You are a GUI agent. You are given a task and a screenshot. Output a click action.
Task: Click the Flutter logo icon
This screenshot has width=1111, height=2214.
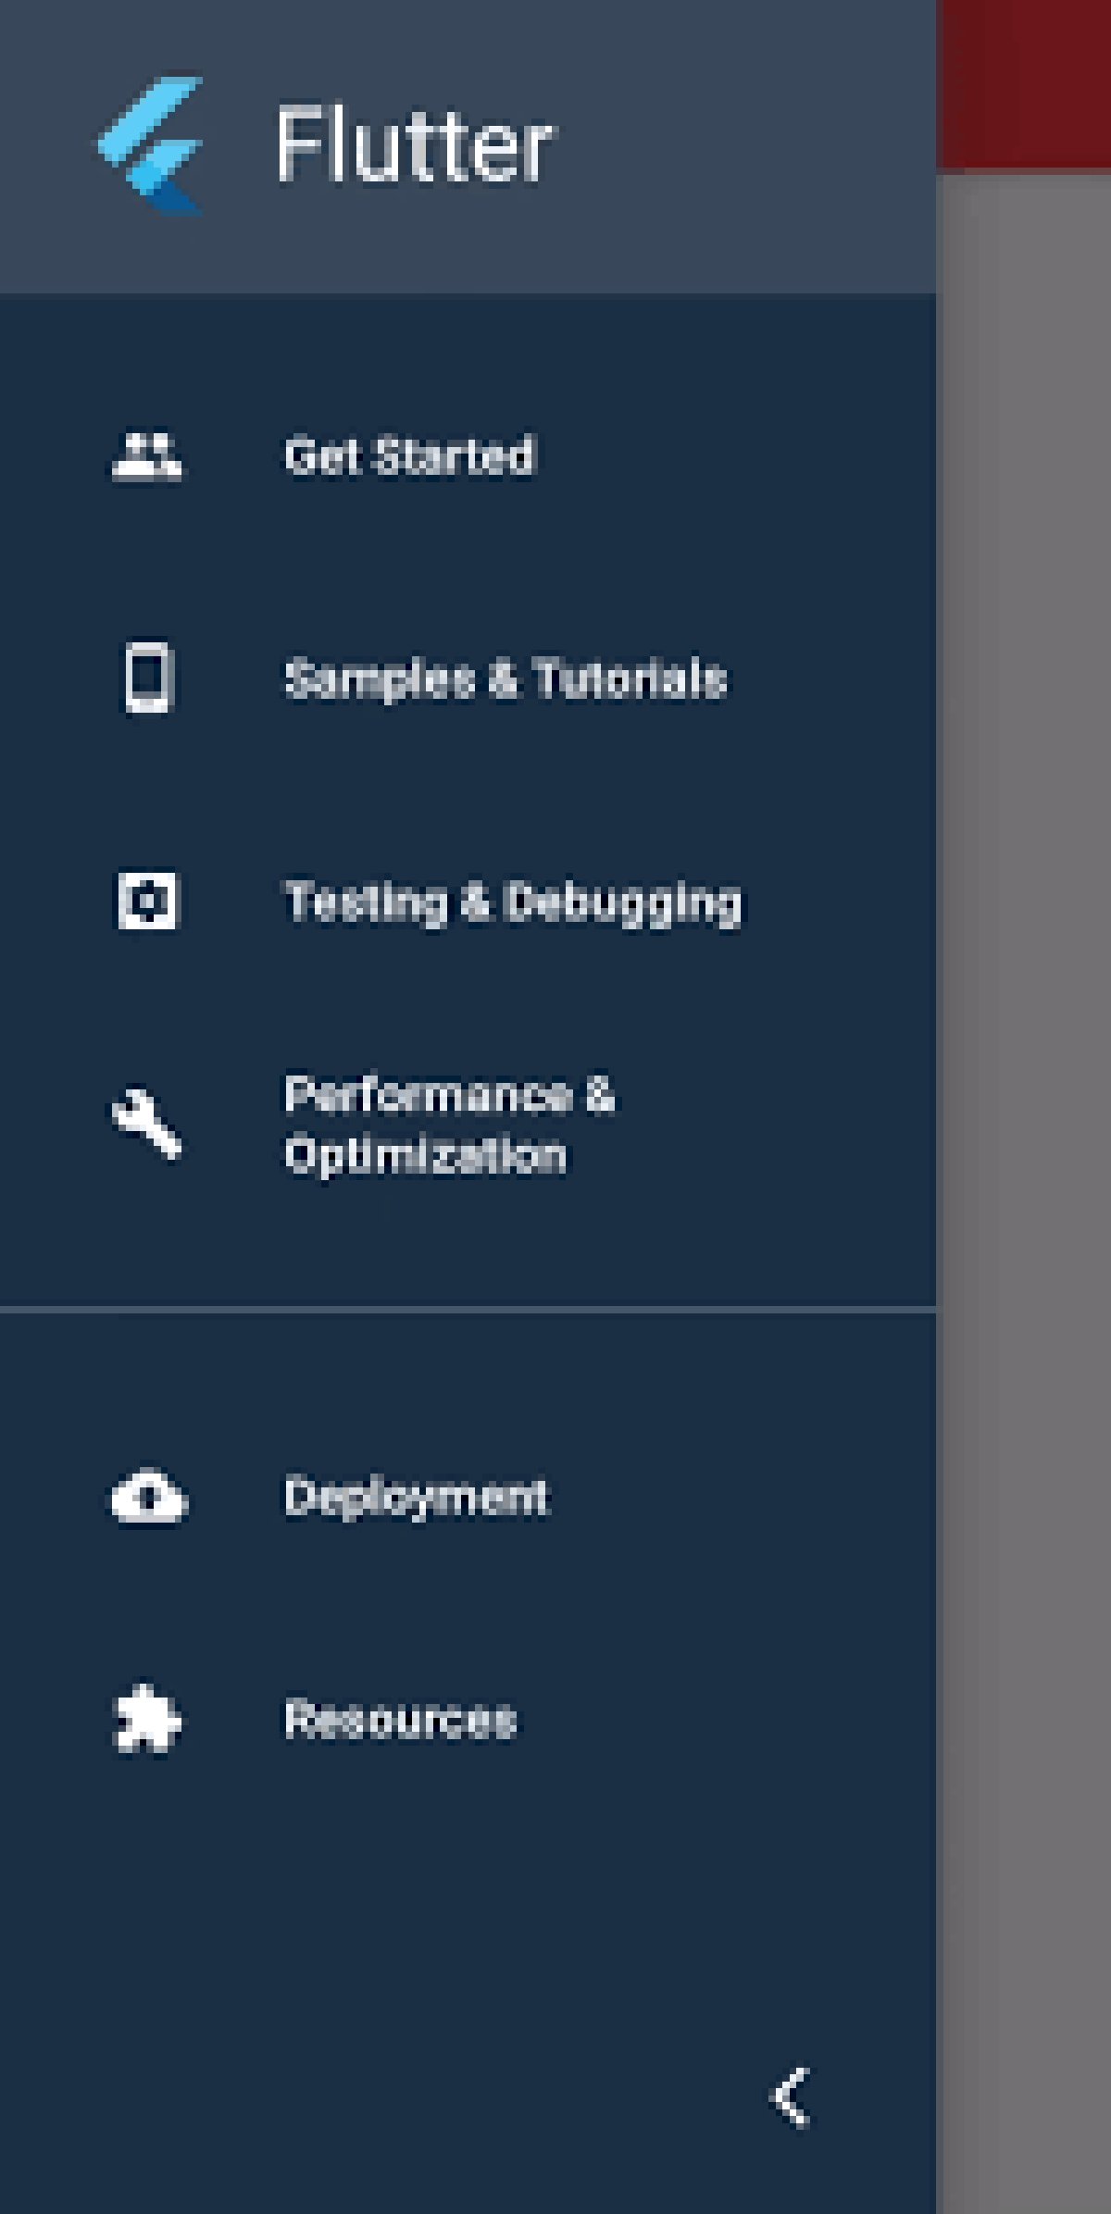(x=151, y=145)
